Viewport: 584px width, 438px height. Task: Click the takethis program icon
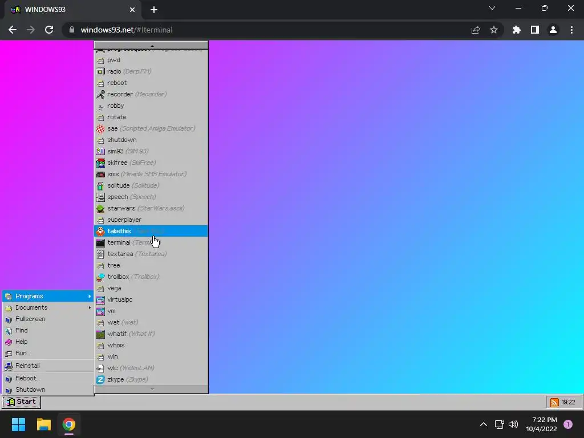point(100,231)
